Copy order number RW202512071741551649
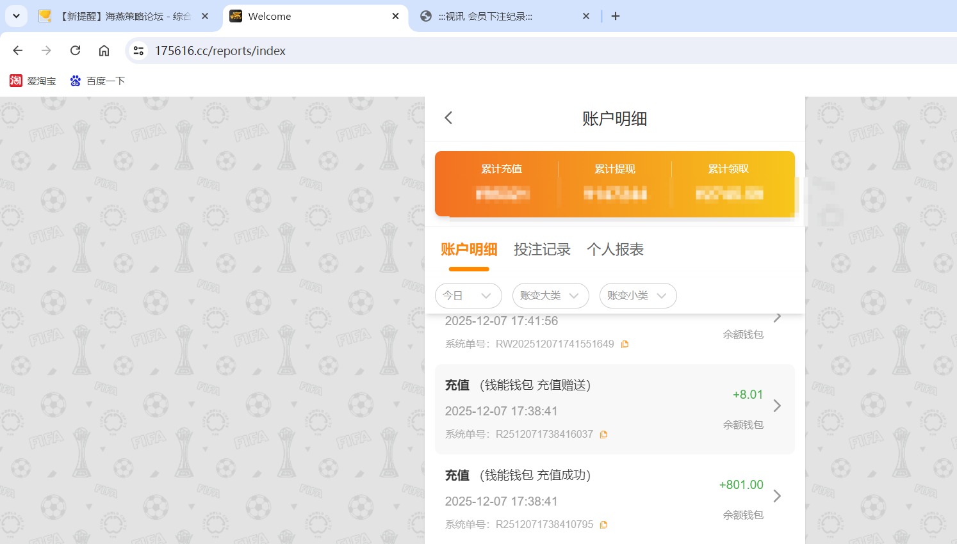Screen dimensions: 957x544 [x=625, y=344]
